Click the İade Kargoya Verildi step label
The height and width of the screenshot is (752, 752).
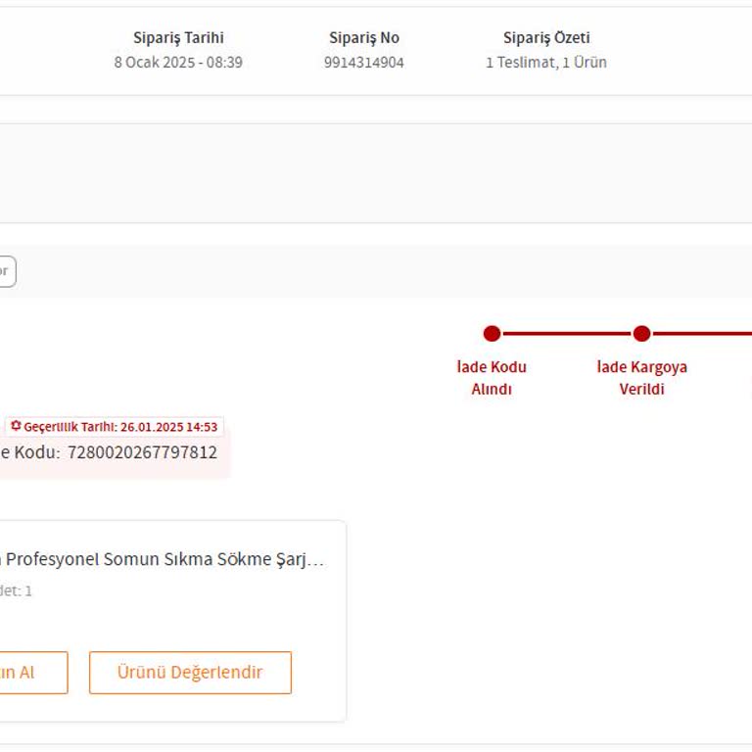[x=641, y=378]
